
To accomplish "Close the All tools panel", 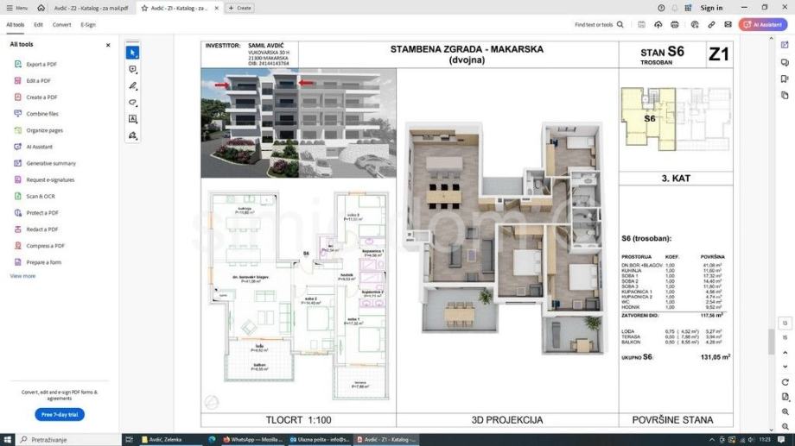I will pos(108,45).
